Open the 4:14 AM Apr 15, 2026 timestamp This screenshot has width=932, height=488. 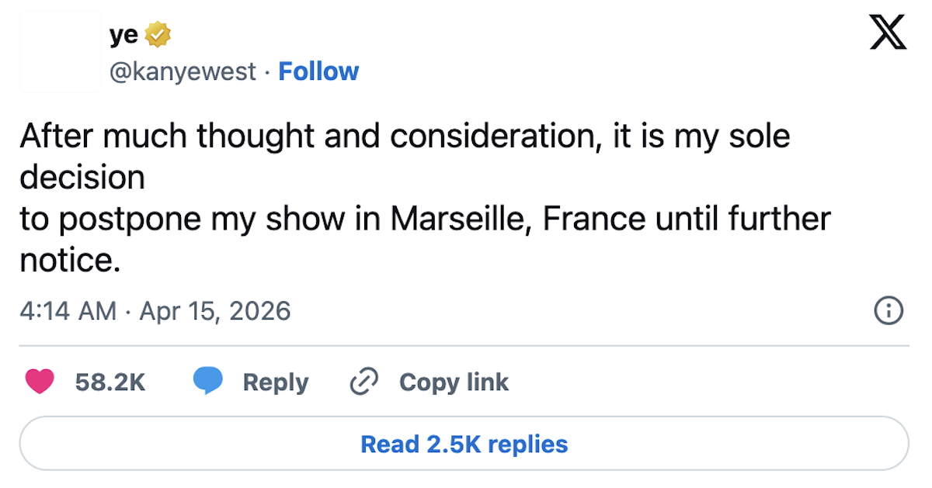(x=155, y=311)
